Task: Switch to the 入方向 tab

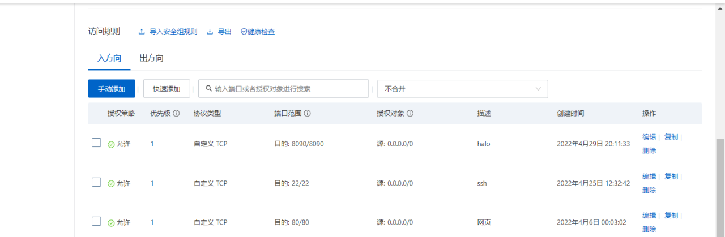Action: pyautogui.click(x=109, y=58)
